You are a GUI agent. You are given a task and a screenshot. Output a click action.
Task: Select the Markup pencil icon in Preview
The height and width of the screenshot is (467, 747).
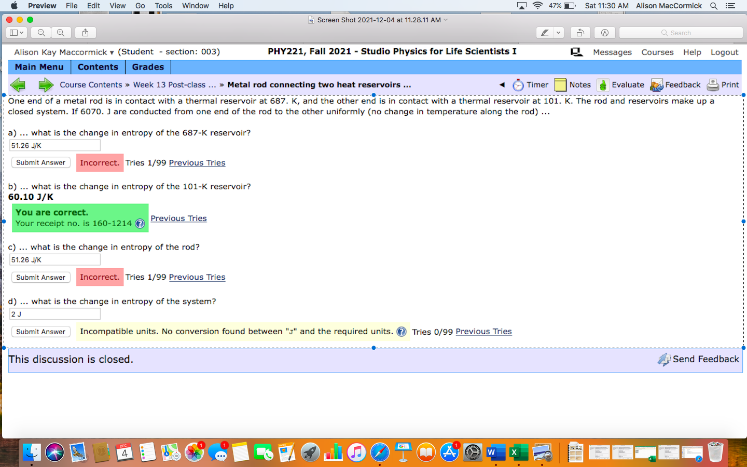544,32
